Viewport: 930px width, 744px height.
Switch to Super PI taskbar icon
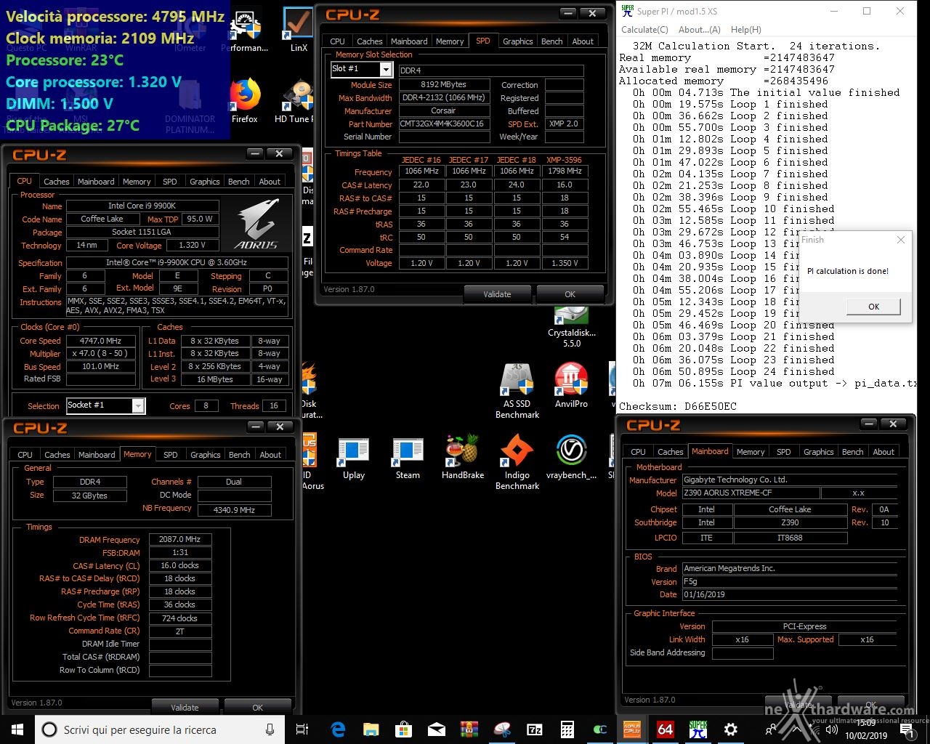(697, 729)
